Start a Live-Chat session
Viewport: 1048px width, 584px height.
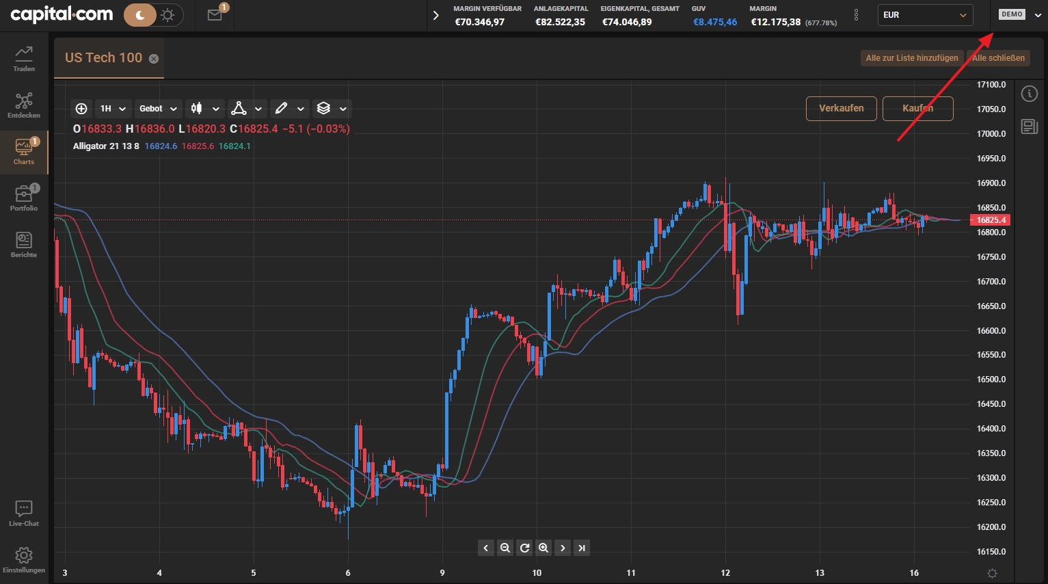click(x=24, y=514)
